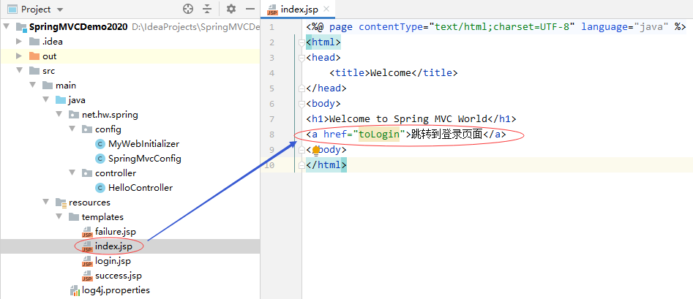Select the src folder
Image resolution: width=693 pixels, height=299 pixels.
(x=48, y=71)
